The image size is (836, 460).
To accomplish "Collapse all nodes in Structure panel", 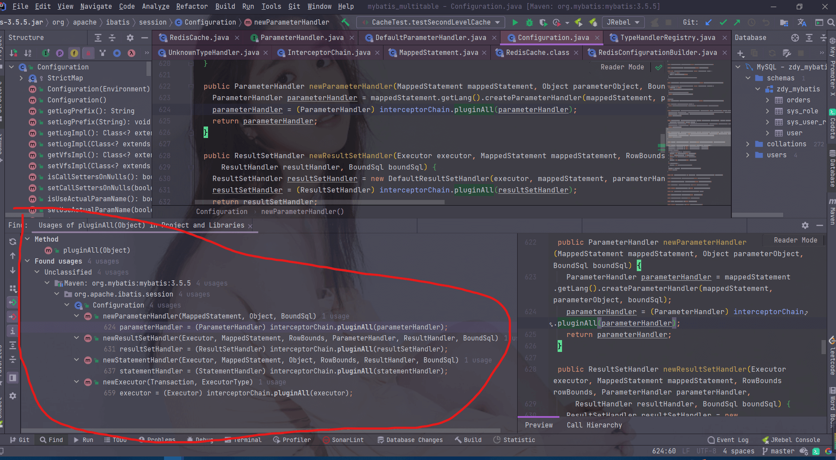I will 112,38.
